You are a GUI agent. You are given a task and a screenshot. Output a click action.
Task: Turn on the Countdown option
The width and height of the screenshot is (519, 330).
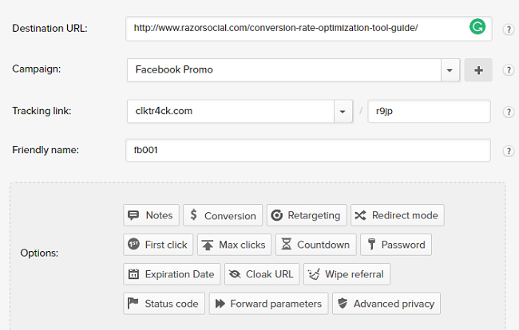pos(315,245)
